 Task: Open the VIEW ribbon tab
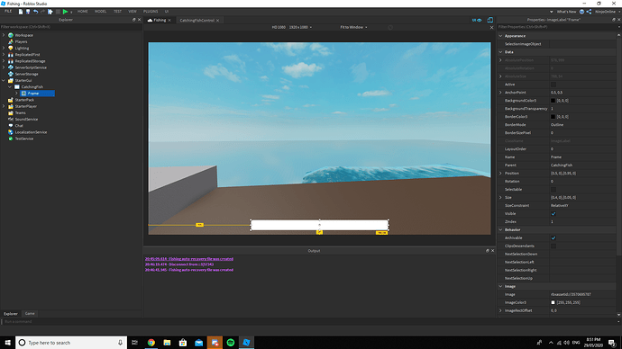point(133,12)
